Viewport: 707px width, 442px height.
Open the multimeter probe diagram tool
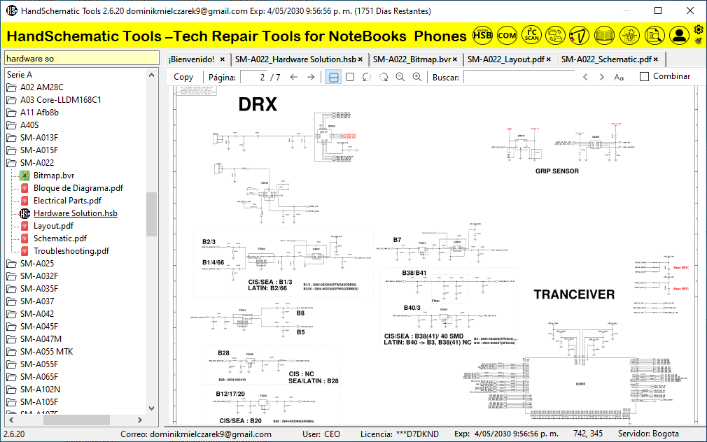579,35
